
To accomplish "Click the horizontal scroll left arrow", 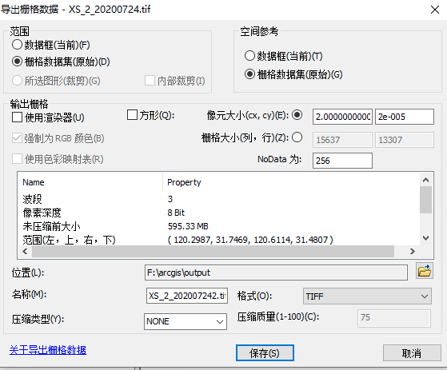I will (x=25, y=251).
